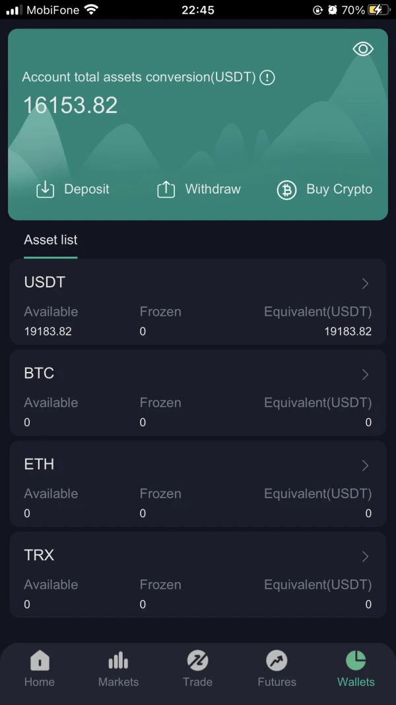The width and height of the screenshot is (396, 705).
Task: Expand USDT asset details chevron
Action: click(365, 283)
